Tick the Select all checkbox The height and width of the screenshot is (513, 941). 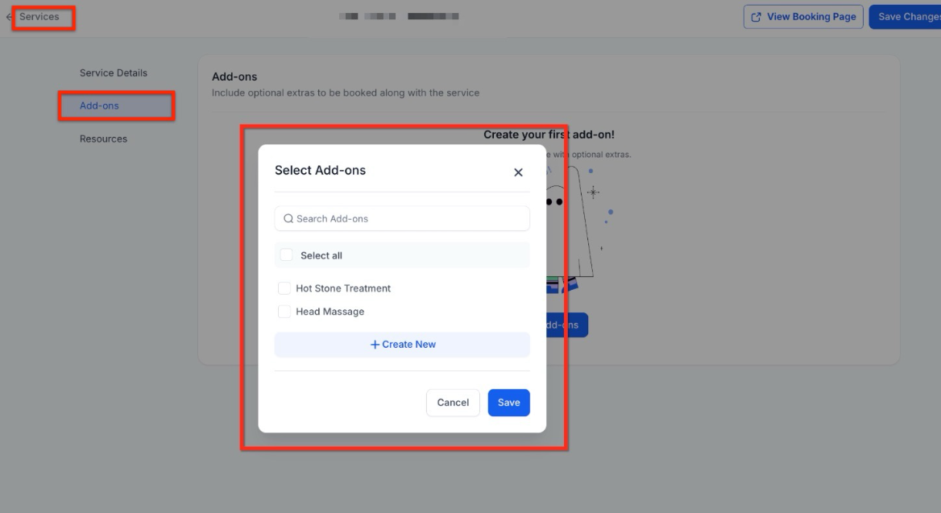287,255
